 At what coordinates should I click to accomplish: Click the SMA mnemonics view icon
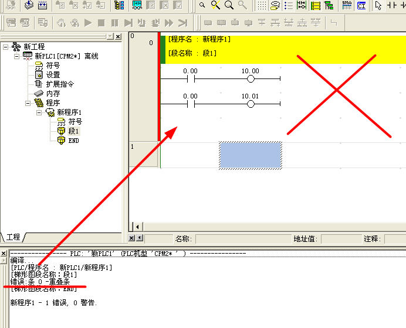(x=347, y=6)
